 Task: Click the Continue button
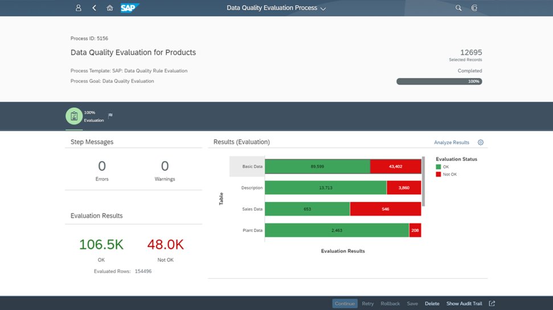[345, 303]
